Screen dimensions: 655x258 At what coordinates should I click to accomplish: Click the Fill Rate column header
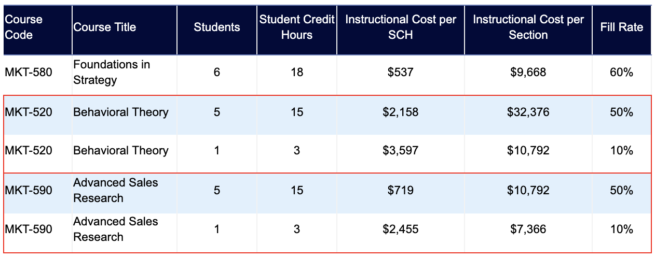pos(622,30)
